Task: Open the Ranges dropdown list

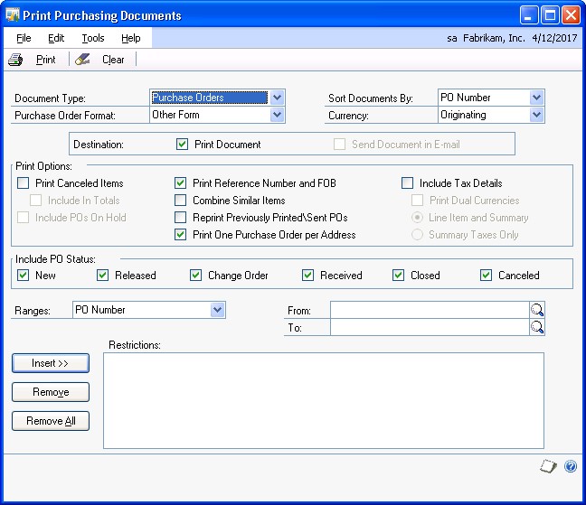Action: point(218,310)
